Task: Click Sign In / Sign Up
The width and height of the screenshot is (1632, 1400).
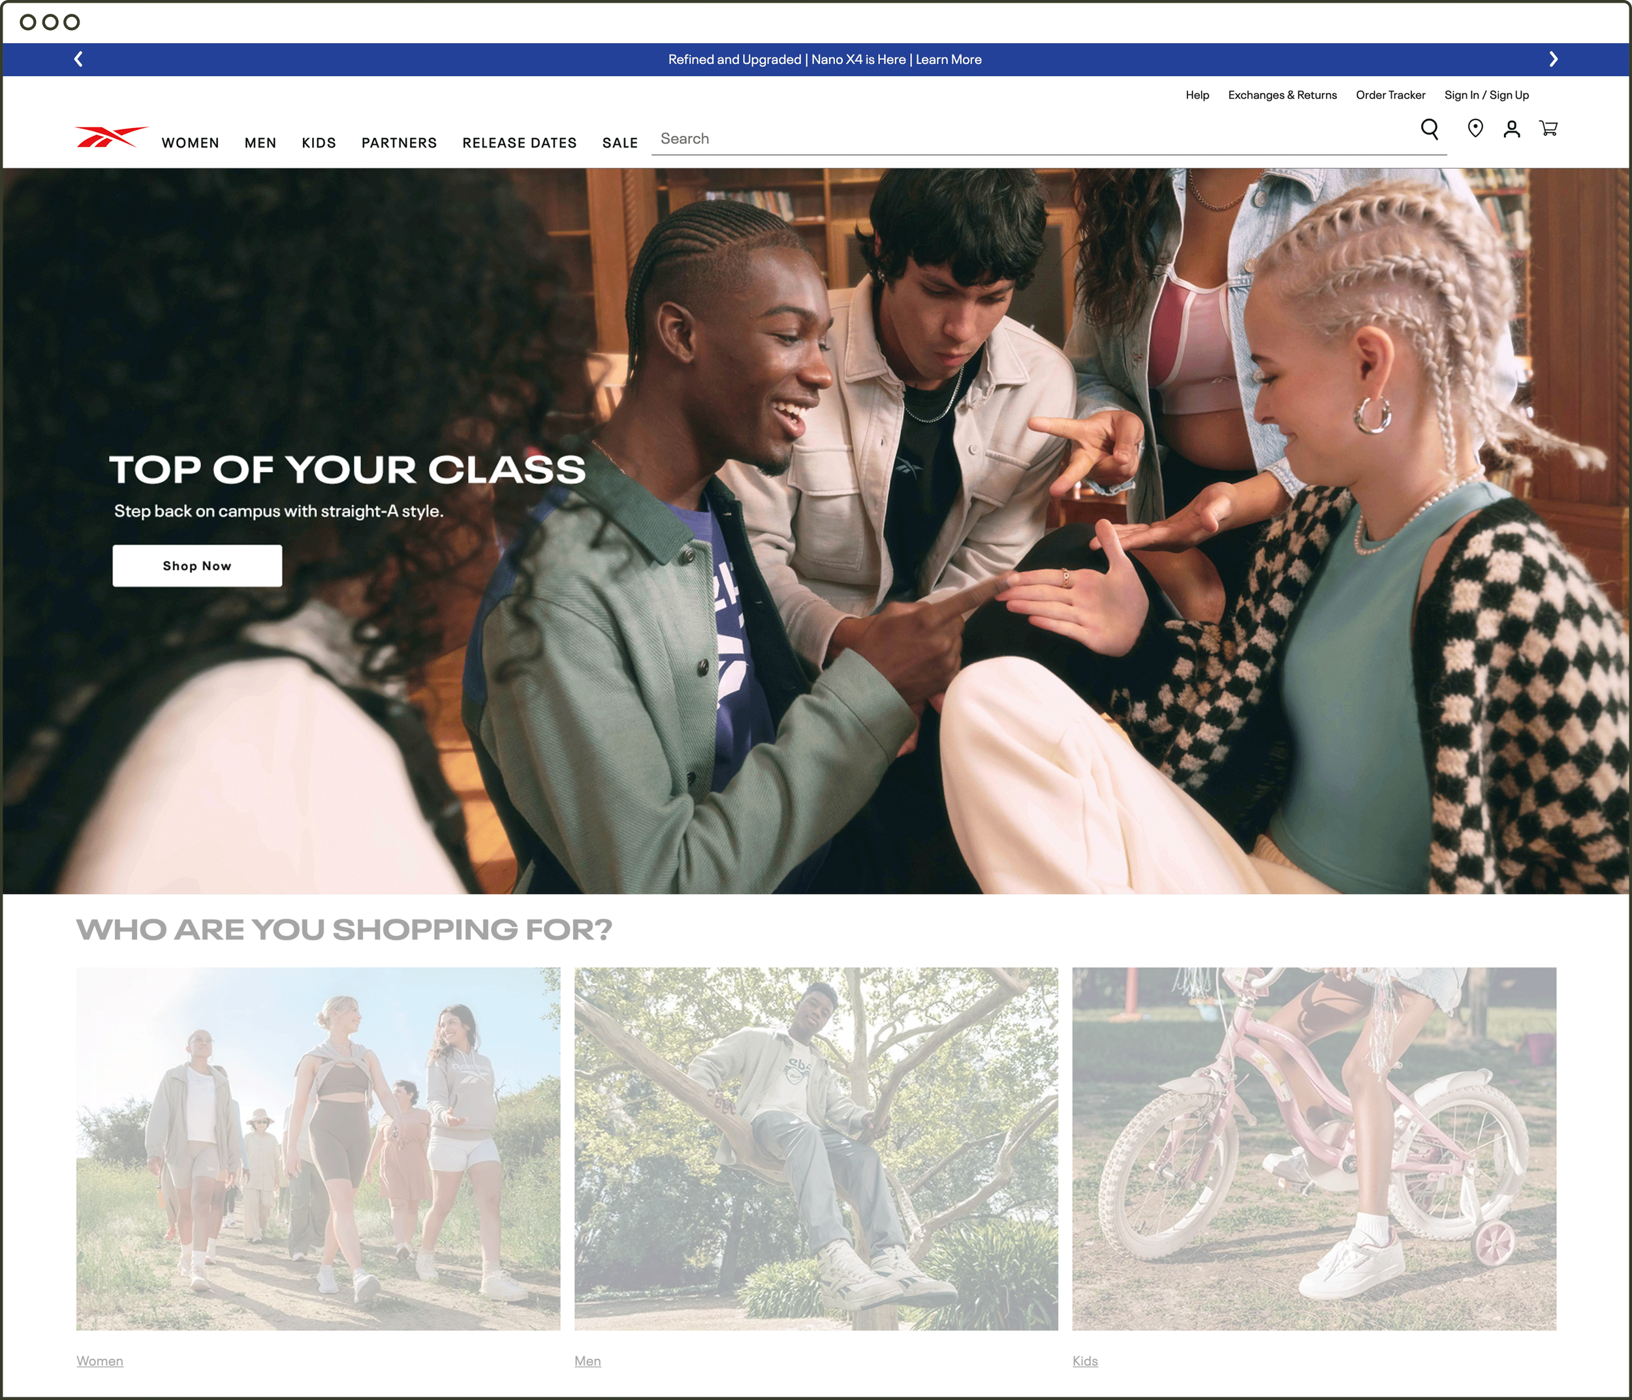Action: 1486,95
